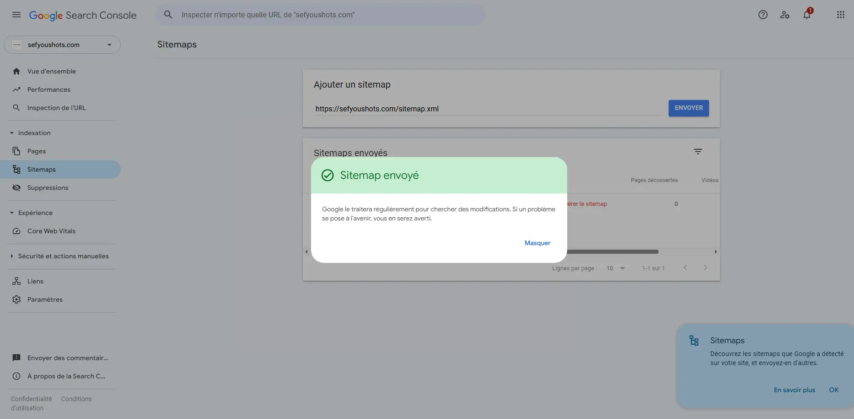Click the search magnifier icon
854x419 pixels.
pyautogui.click(x=168, y=15)
